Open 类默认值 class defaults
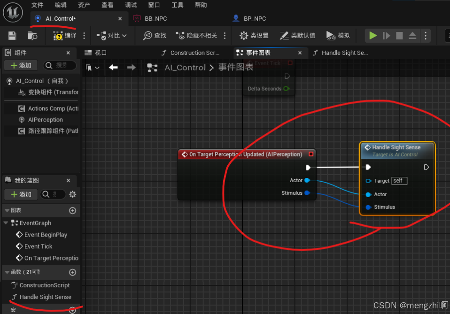 297,36
